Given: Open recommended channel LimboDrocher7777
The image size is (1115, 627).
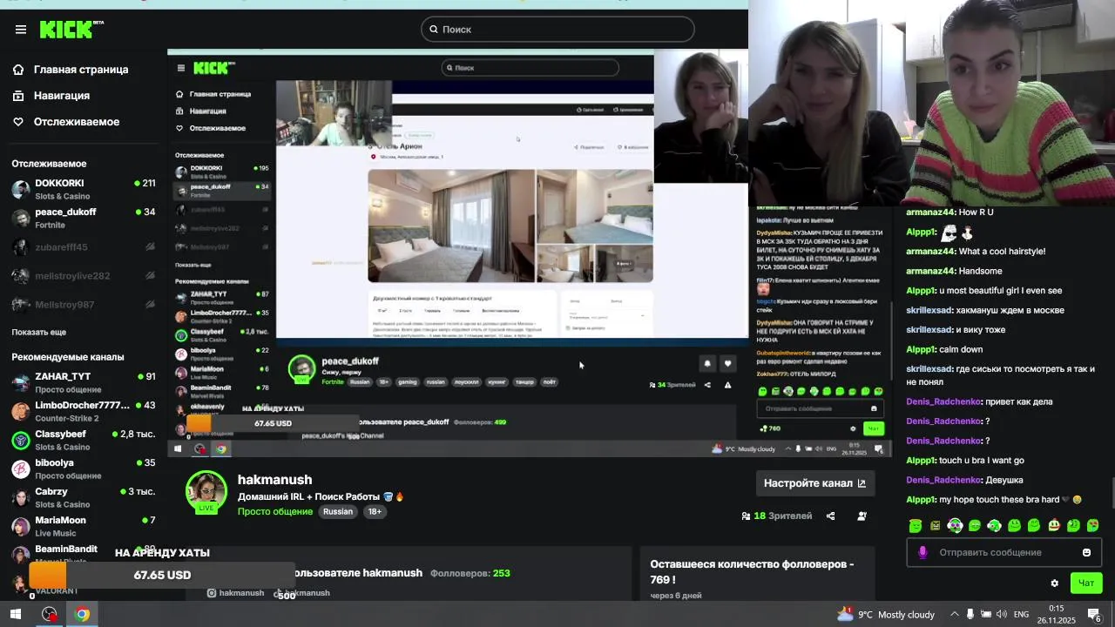Looking at the screenshot, I should pyautogui.click(x=84, y=411).
